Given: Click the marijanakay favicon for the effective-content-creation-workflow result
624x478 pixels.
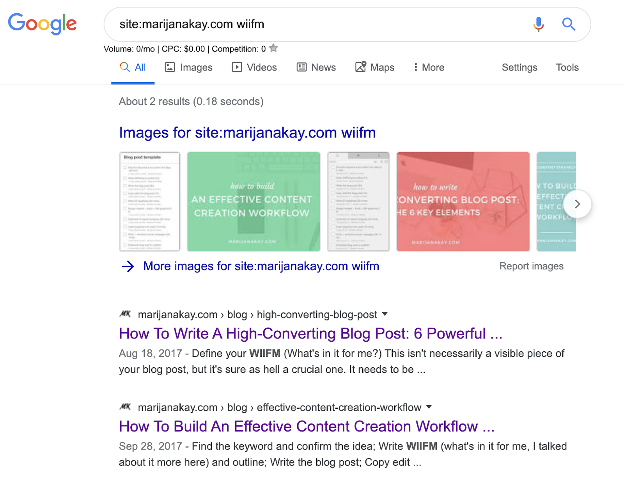Looking at the screenshot, I should tap(125, 407).
